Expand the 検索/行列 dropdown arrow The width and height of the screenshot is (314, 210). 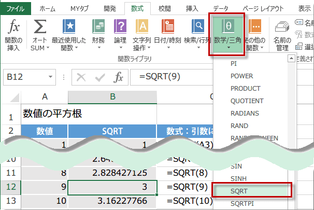point(198,48)
